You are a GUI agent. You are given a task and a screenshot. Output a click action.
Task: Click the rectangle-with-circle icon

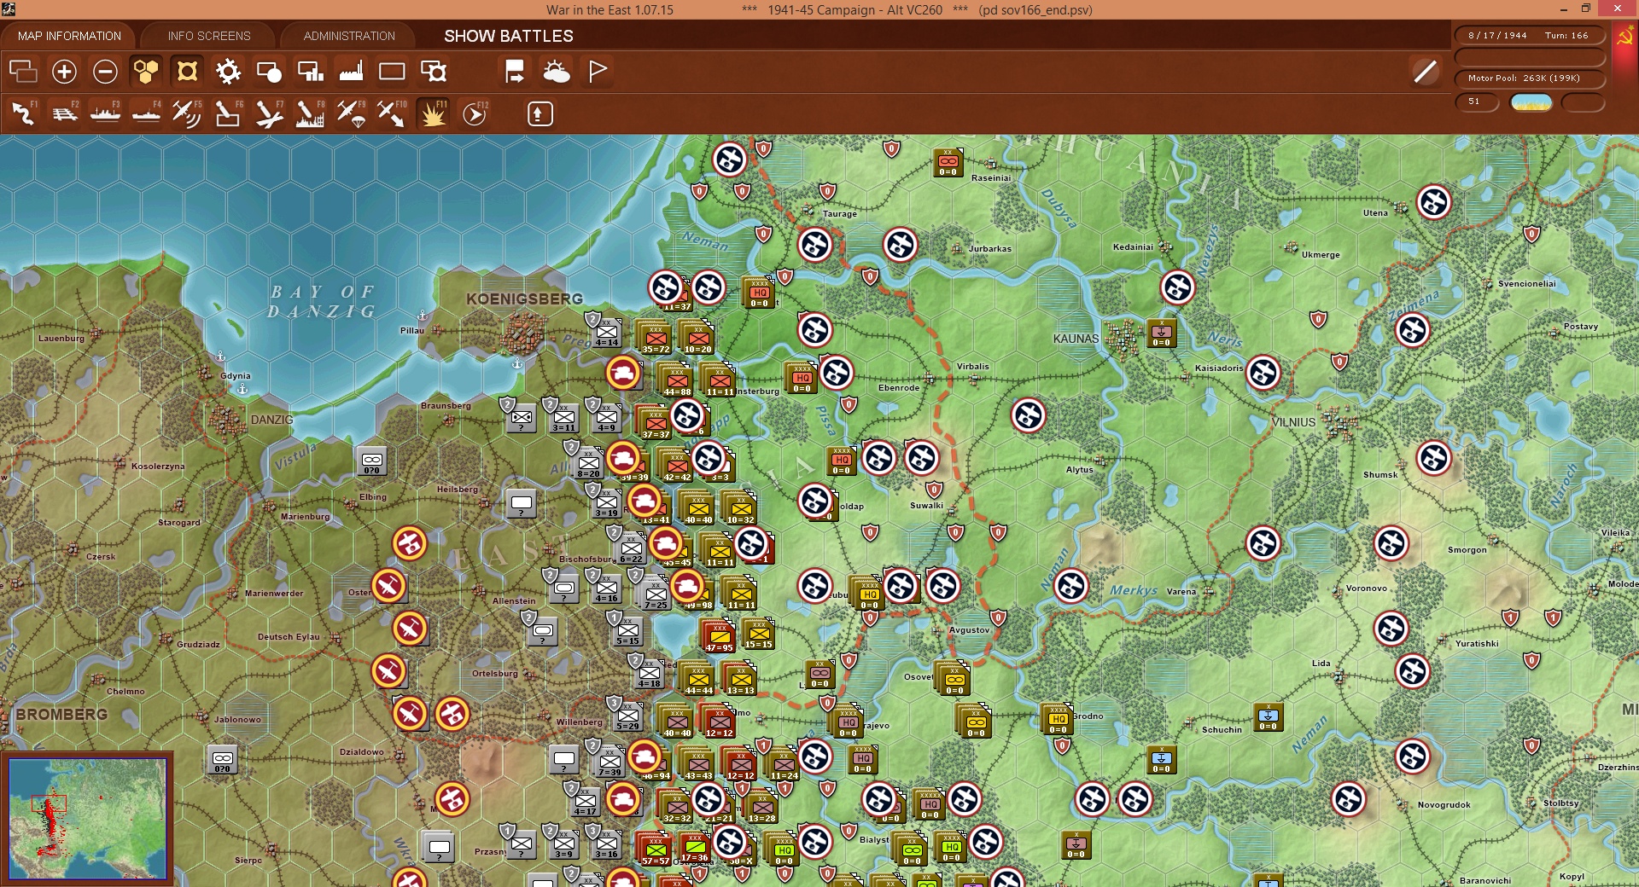(x=269, y=72)
